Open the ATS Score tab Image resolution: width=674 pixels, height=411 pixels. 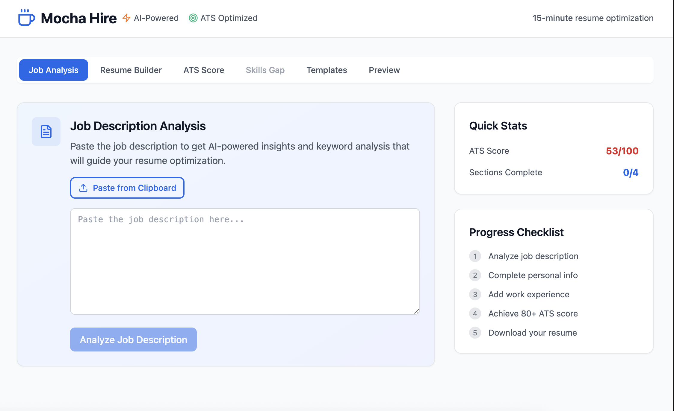pos(204,70)
